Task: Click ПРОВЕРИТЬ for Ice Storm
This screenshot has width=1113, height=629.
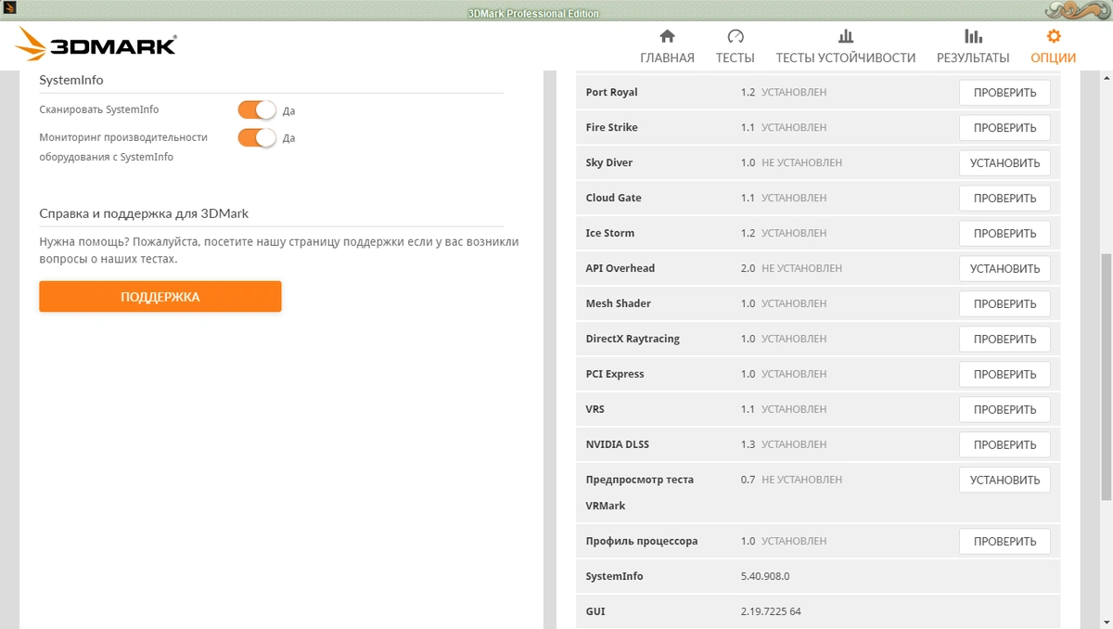Action: coord(1004,234)
